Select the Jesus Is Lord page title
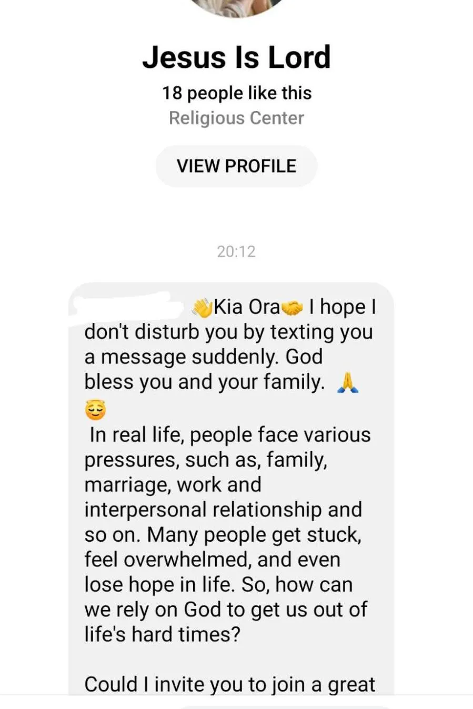 coord(236,57)
